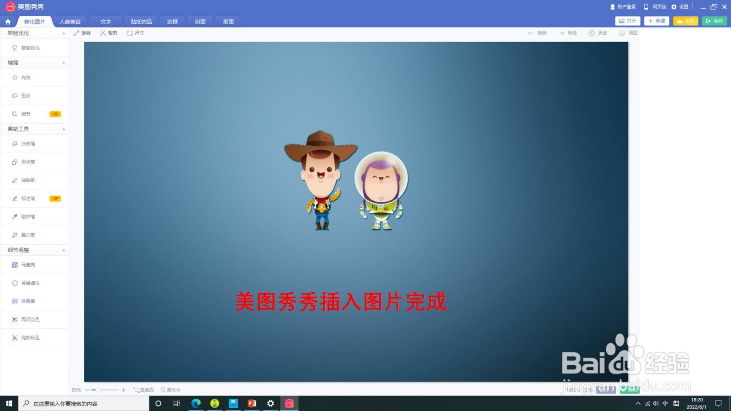Click the 美图秀秀 app logo
Viewport: 731px width, 411px height.
pos(10,7)
